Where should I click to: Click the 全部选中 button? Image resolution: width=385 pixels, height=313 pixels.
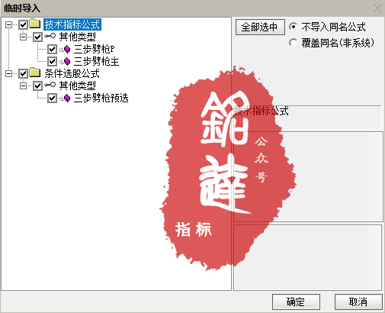click(x=260, y=27)
